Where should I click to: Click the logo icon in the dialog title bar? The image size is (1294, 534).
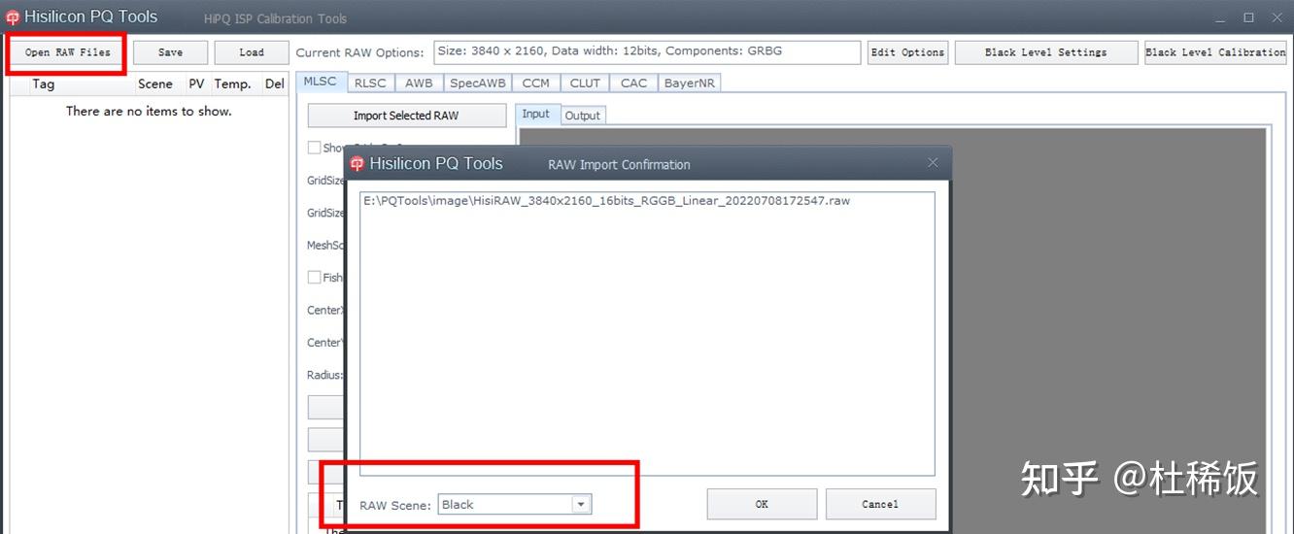coord(357,163)
